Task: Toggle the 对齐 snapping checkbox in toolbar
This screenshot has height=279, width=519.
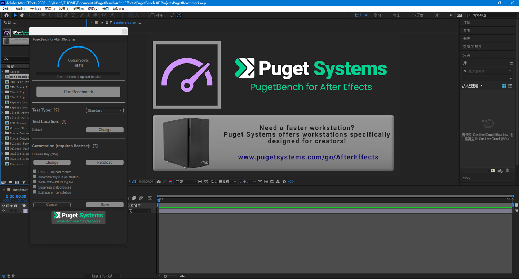Action: [152, 15]
